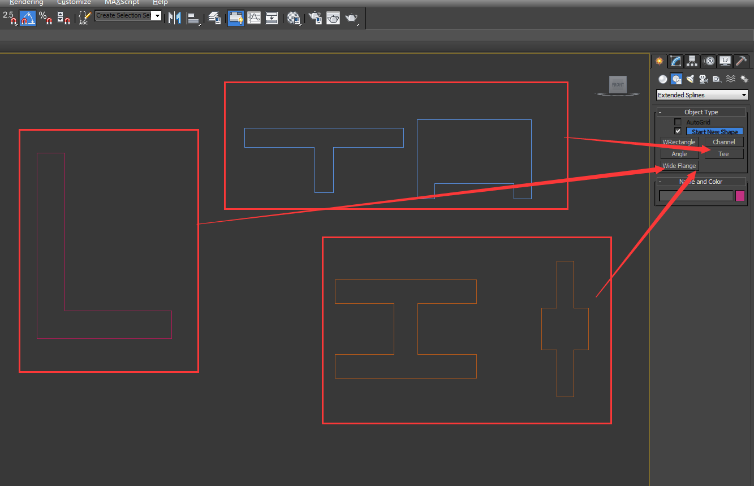Click the Angle shape button

[679, 154]
